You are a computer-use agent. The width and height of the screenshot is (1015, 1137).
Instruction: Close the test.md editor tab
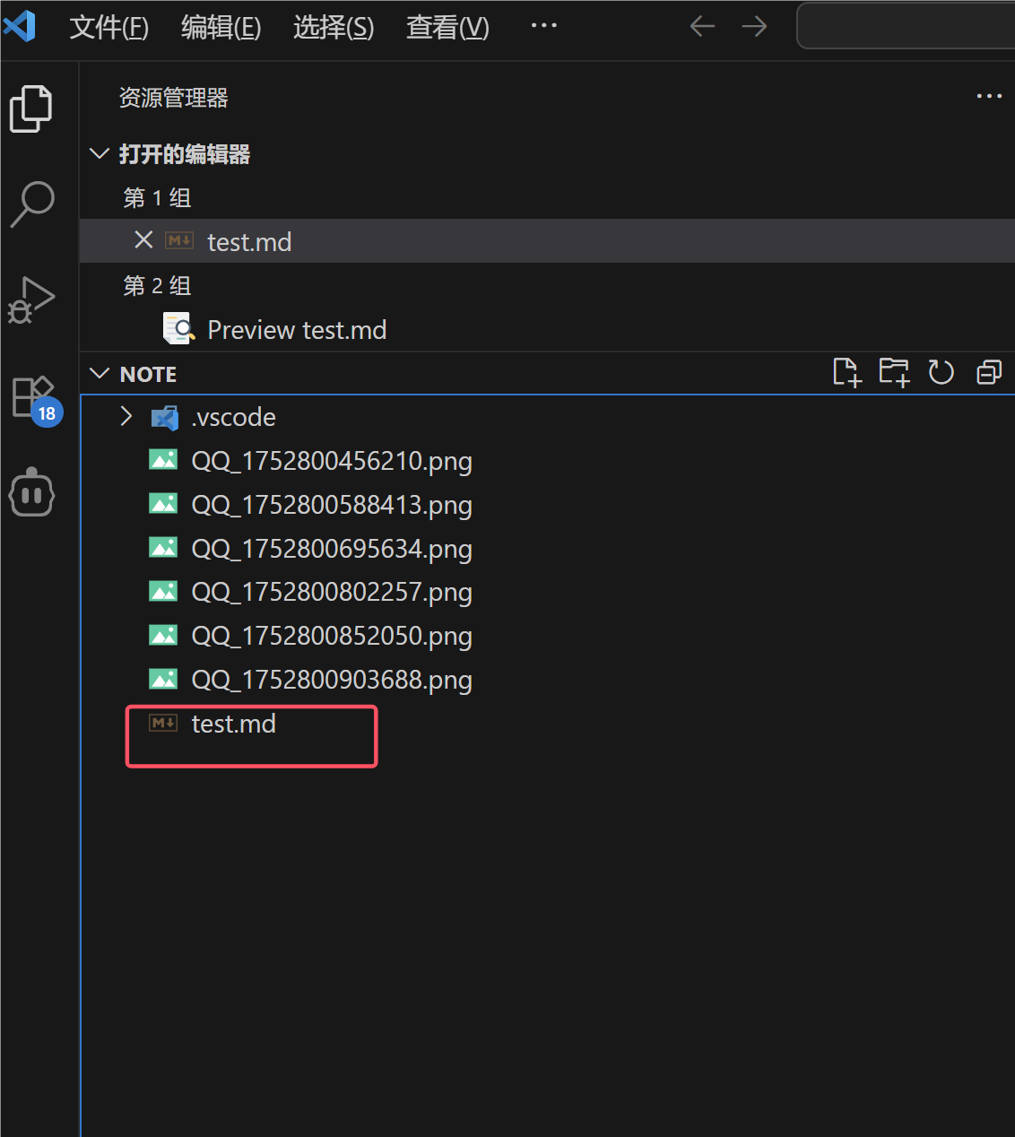[143, 240]
